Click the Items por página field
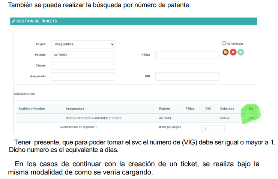 (213, 129)
